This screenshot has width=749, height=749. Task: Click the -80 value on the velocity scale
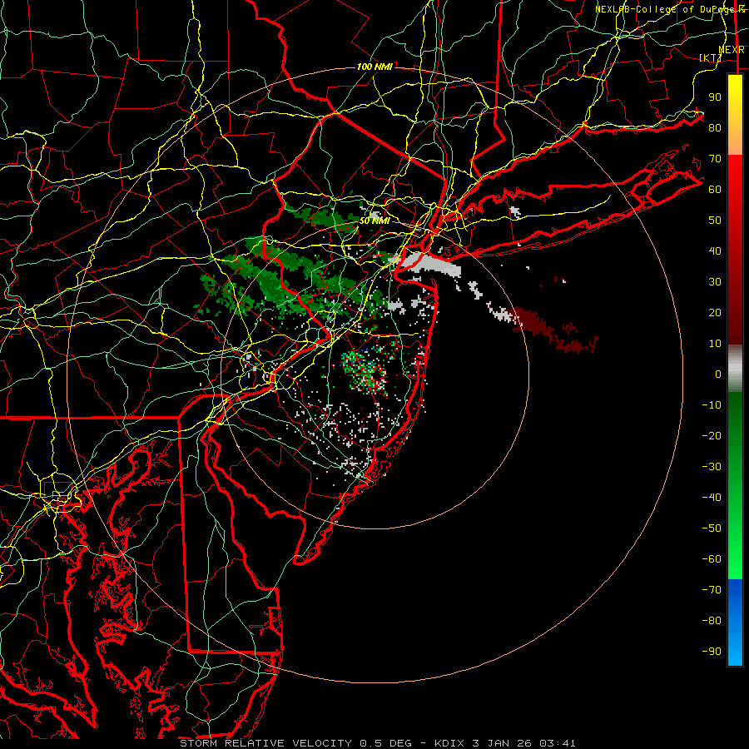712,621
